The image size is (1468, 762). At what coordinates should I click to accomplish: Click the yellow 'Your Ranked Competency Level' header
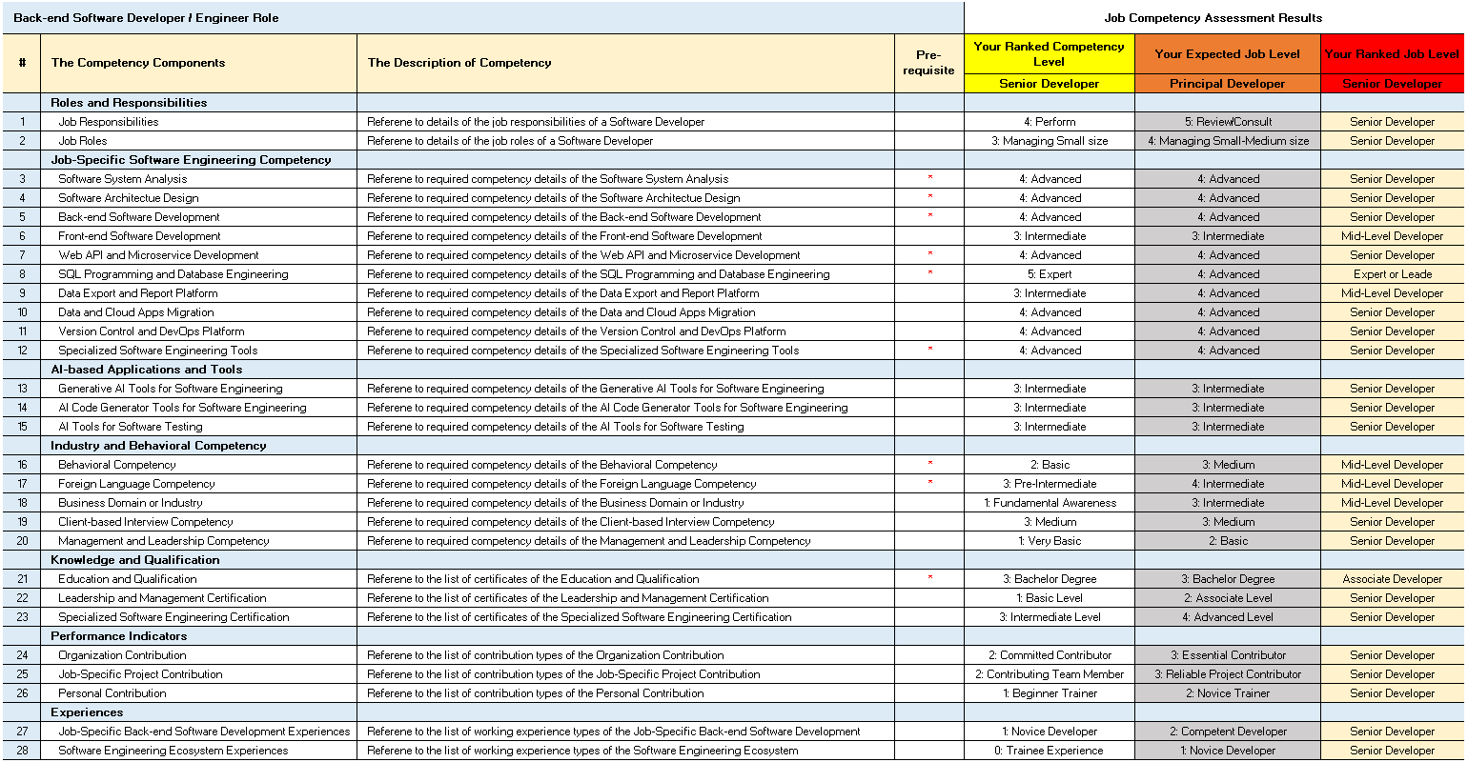1049,53
